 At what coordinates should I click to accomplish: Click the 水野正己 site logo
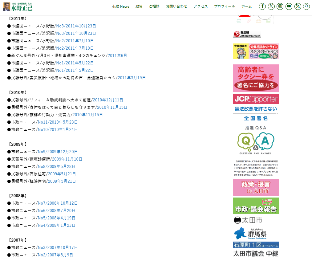click(x=18, y=6)
